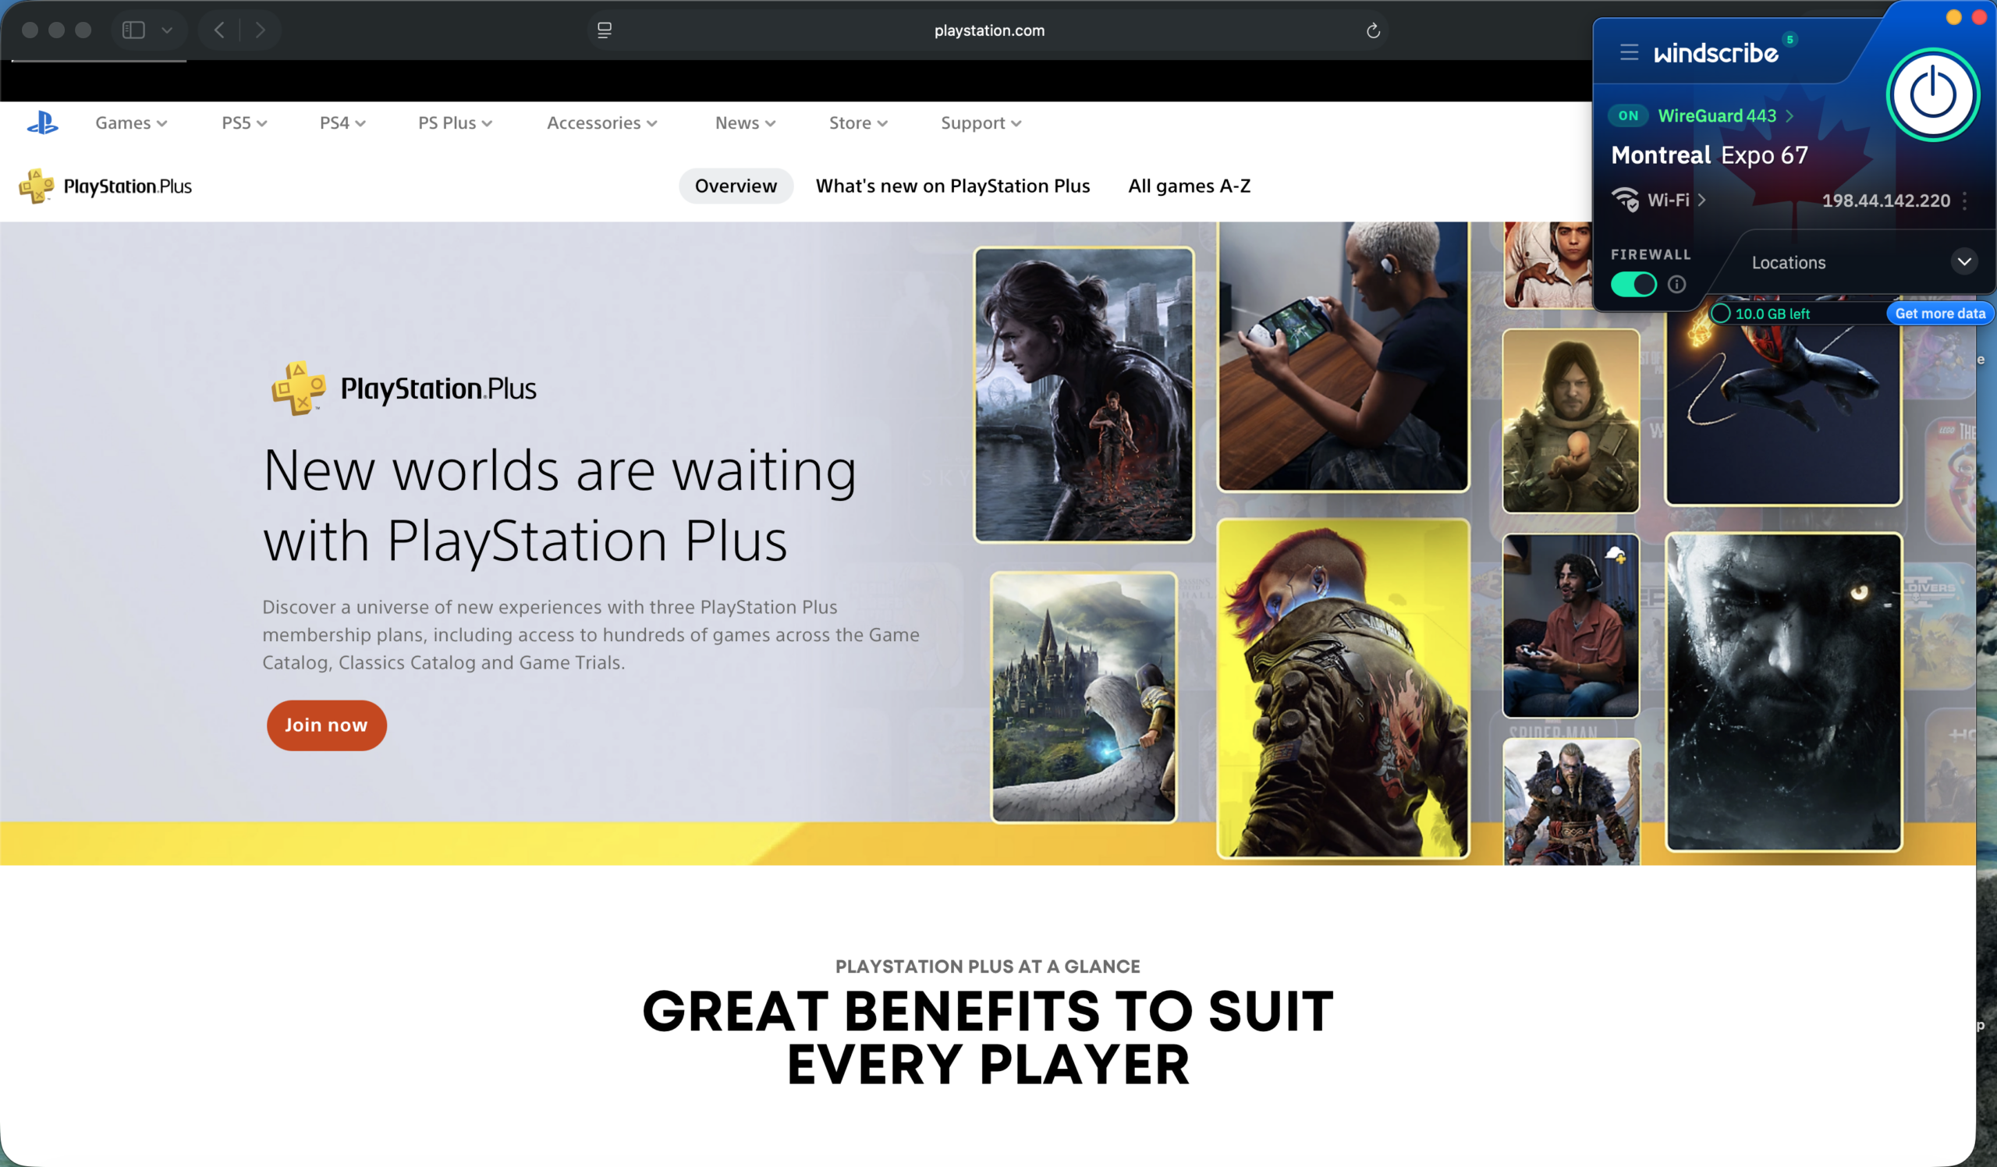
Task: Toggle the Safari sidebar icon
Action: click(133, 30)
